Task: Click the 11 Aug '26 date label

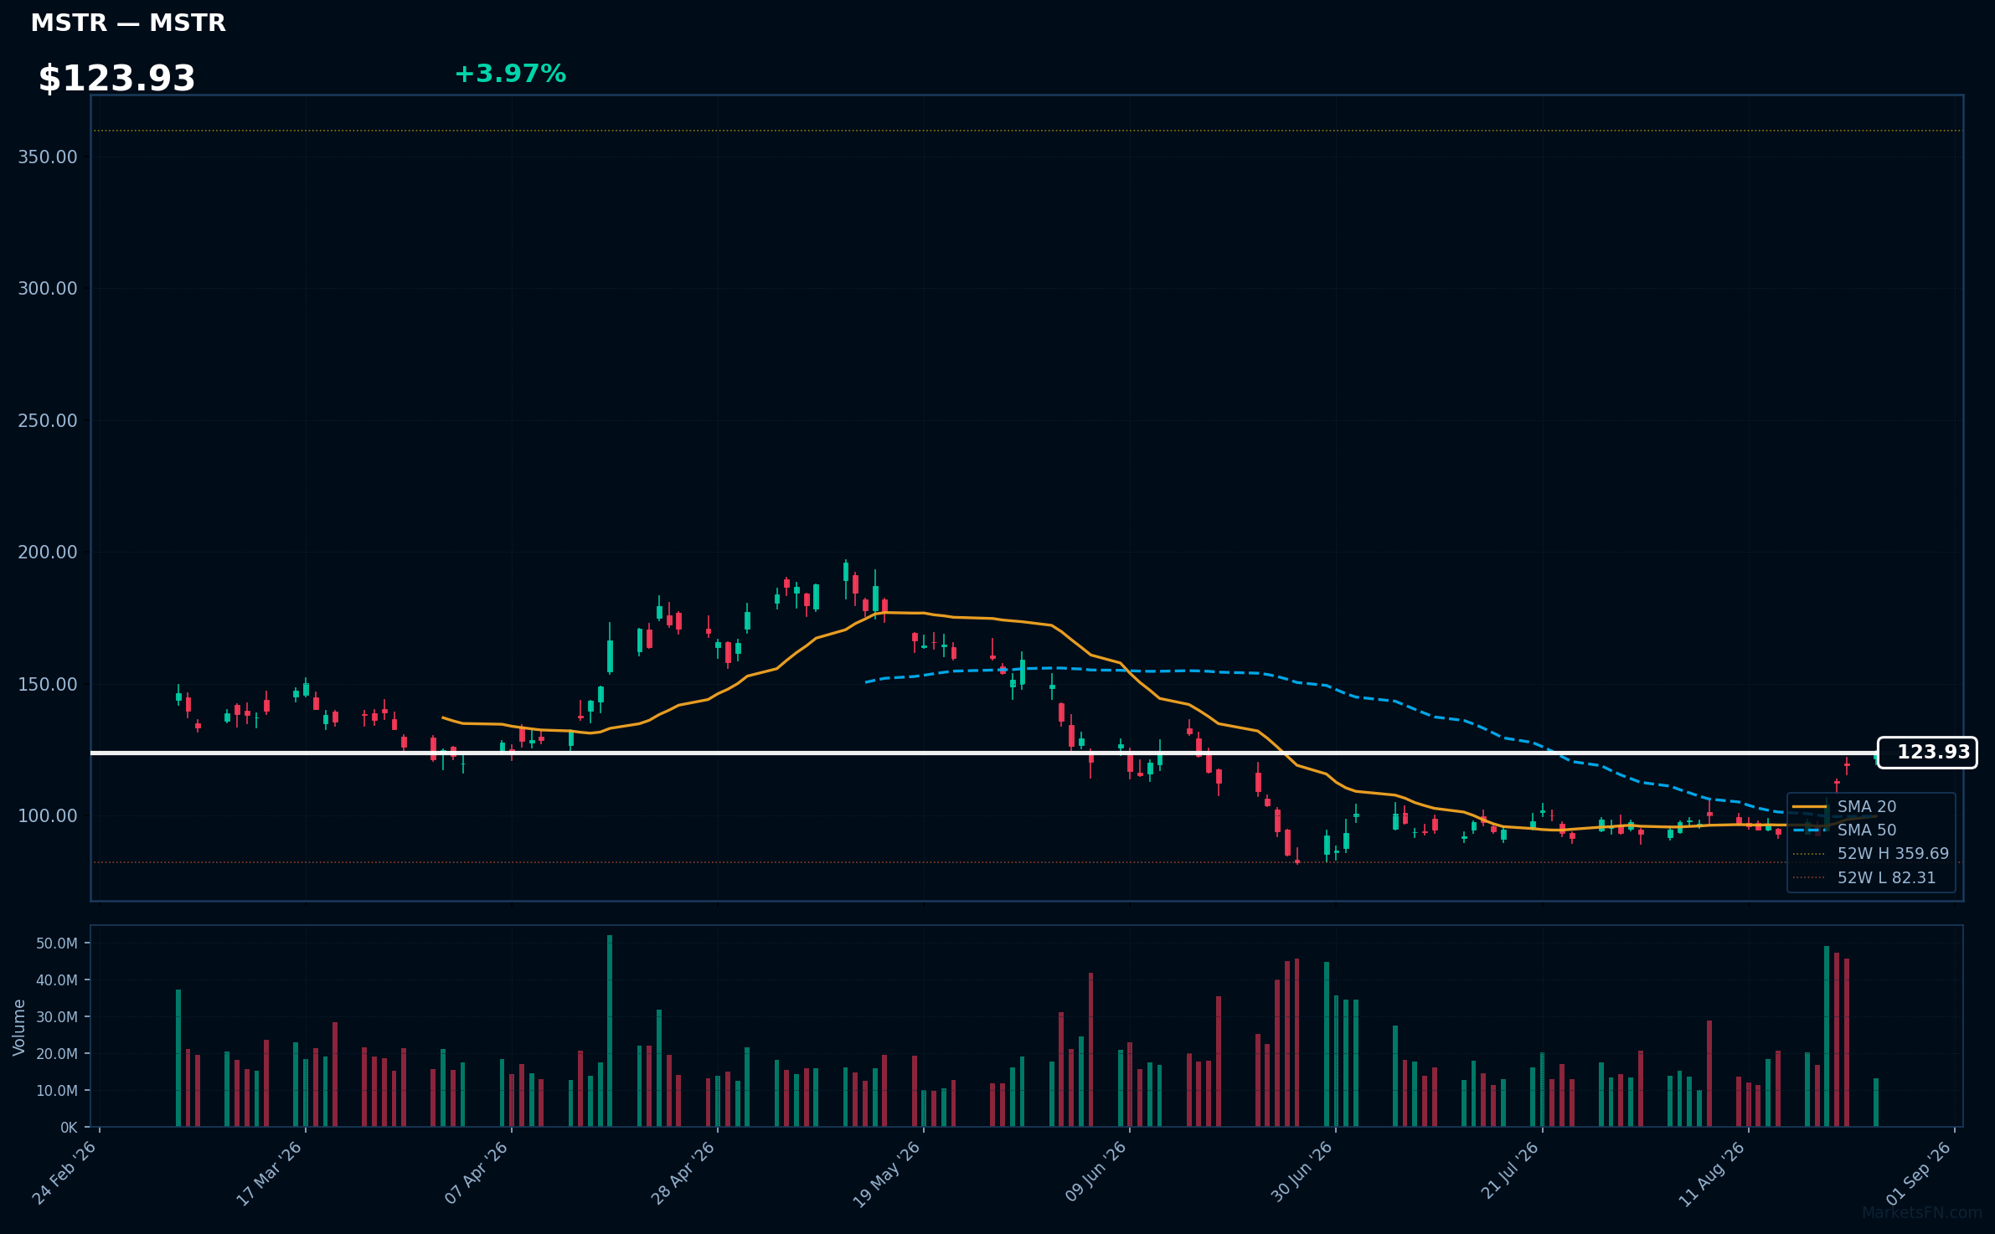Action: coord(1713,1174)
